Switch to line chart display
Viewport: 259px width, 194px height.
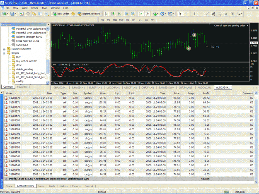click(119, 14)
